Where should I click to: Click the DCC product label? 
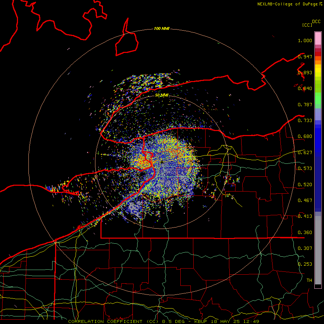click(316, 22)
